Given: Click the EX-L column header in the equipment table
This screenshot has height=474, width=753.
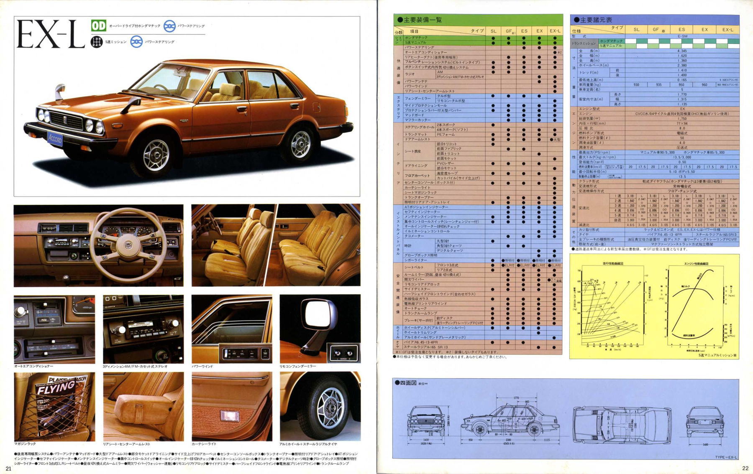Looking at the screenshot, I should click(555, 31).
